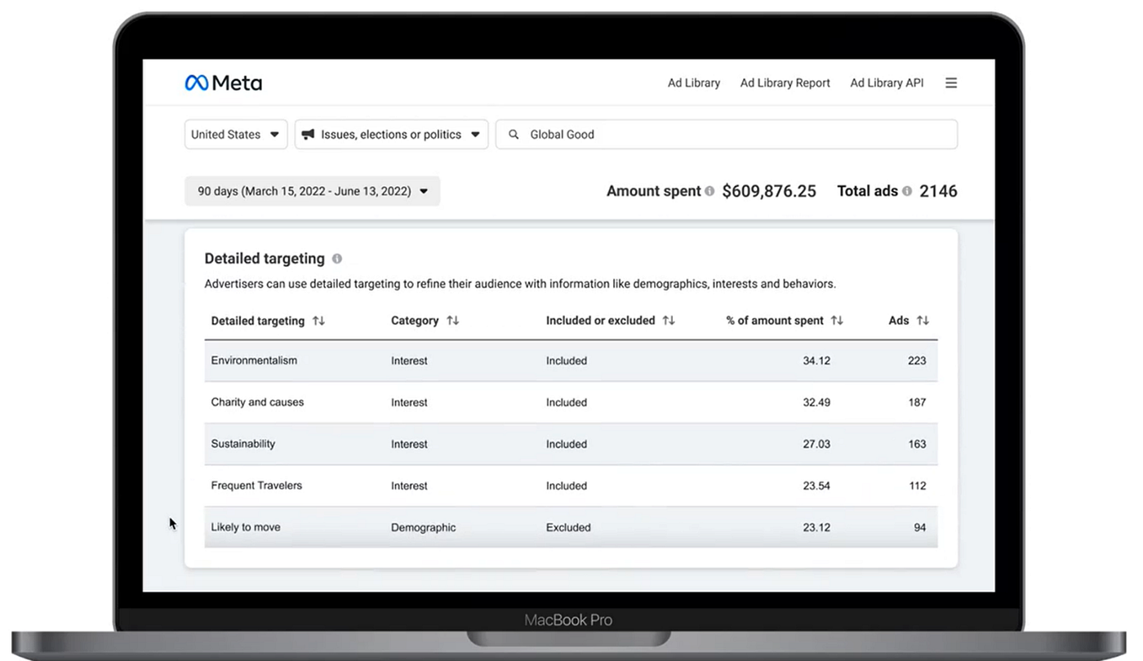Click info icon beside Detailed targeting heading
The width and height of the screenshot is (1143, 661).
pyautogui.click(x=336, y=259)
